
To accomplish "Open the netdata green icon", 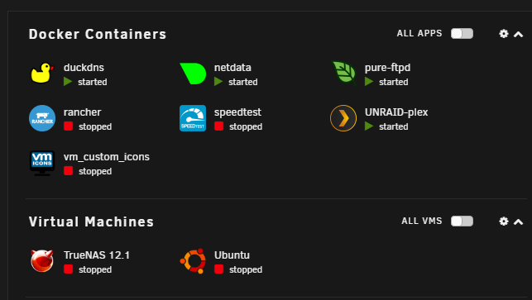I will (193, 74).
